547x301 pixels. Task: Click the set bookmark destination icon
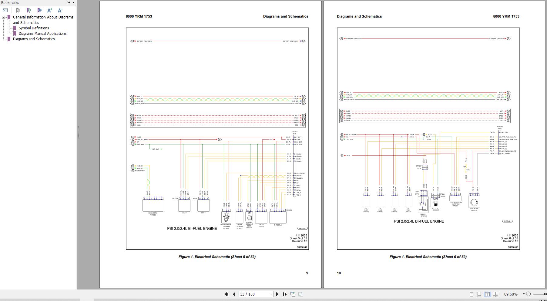[39, 10]
